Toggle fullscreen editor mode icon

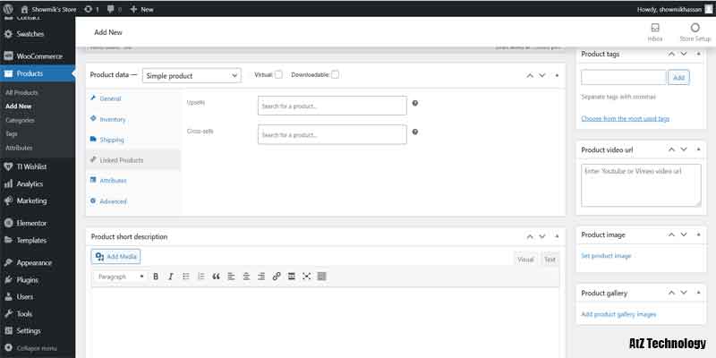pos(306,277)
